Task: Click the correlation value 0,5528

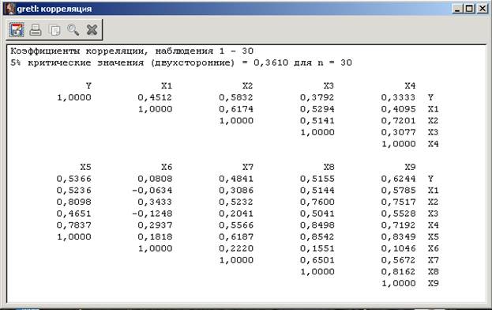Action: 399,214
